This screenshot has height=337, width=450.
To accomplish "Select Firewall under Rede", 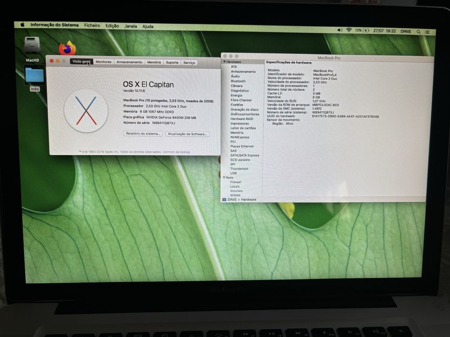I will (235, 182).
